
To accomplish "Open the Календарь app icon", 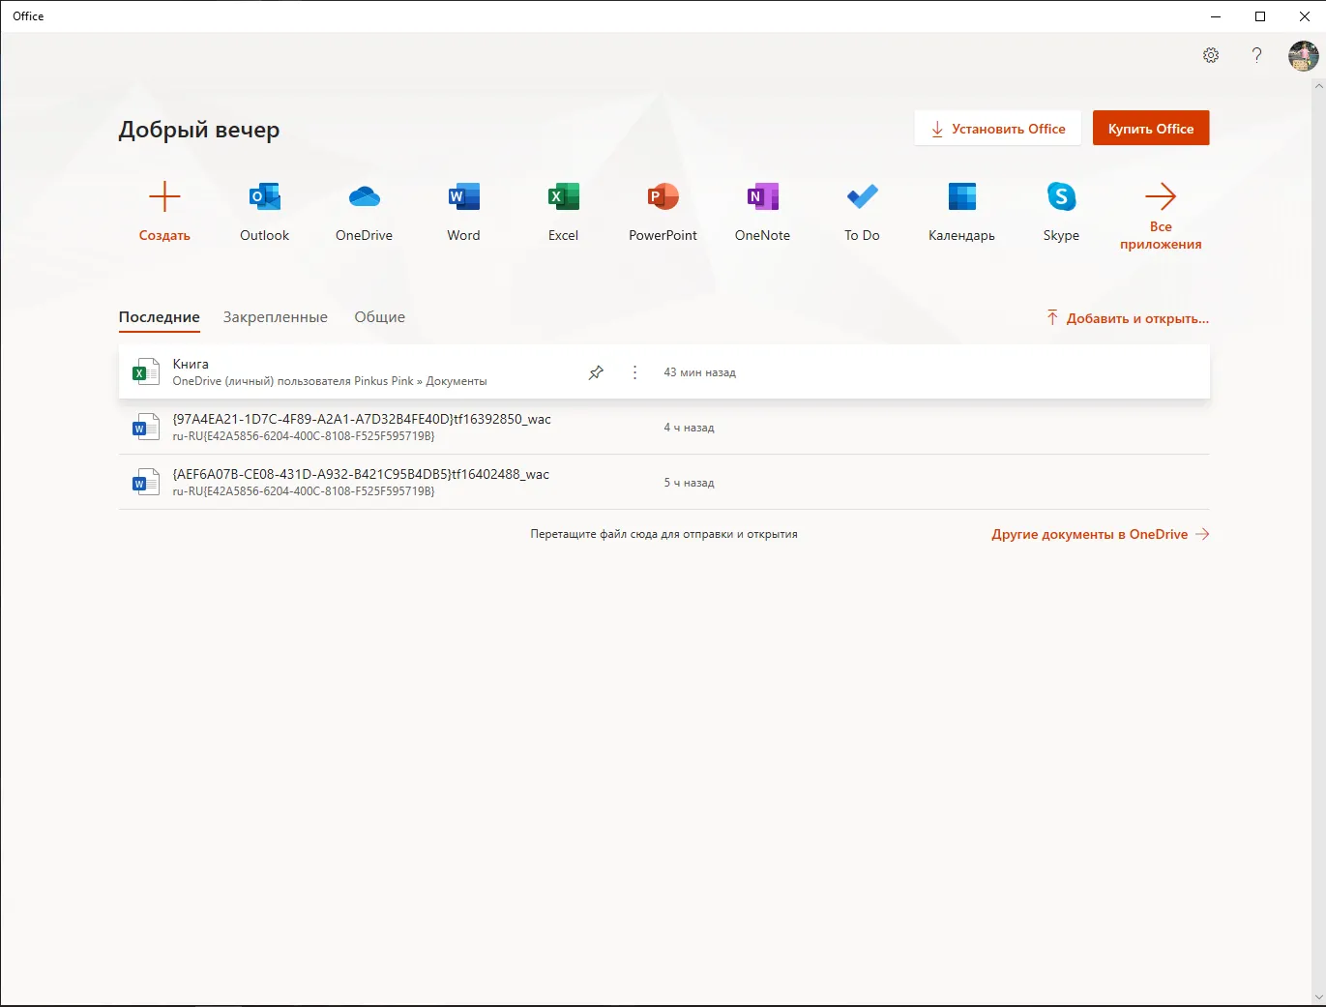I will 961,197.
